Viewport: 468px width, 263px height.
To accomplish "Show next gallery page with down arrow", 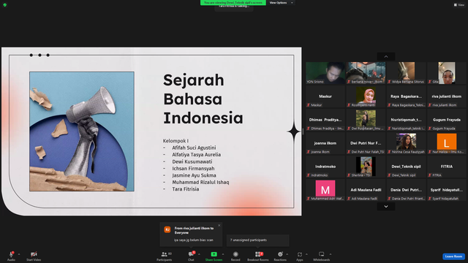I will click(386, 206).
